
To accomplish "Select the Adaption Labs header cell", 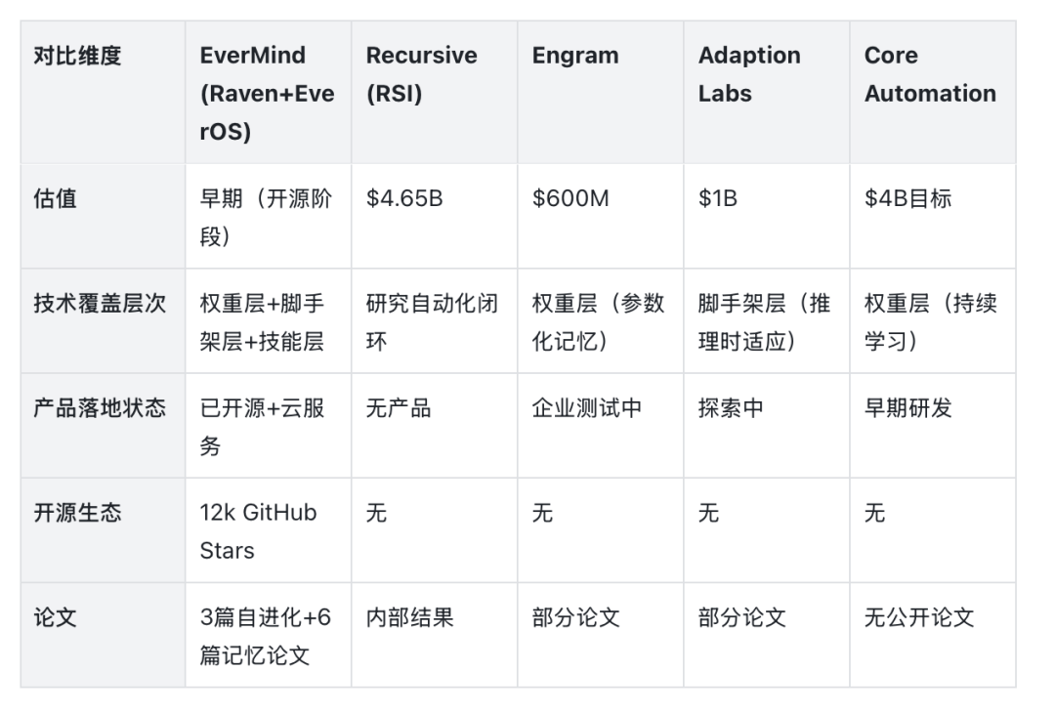I will click(767, 92).
